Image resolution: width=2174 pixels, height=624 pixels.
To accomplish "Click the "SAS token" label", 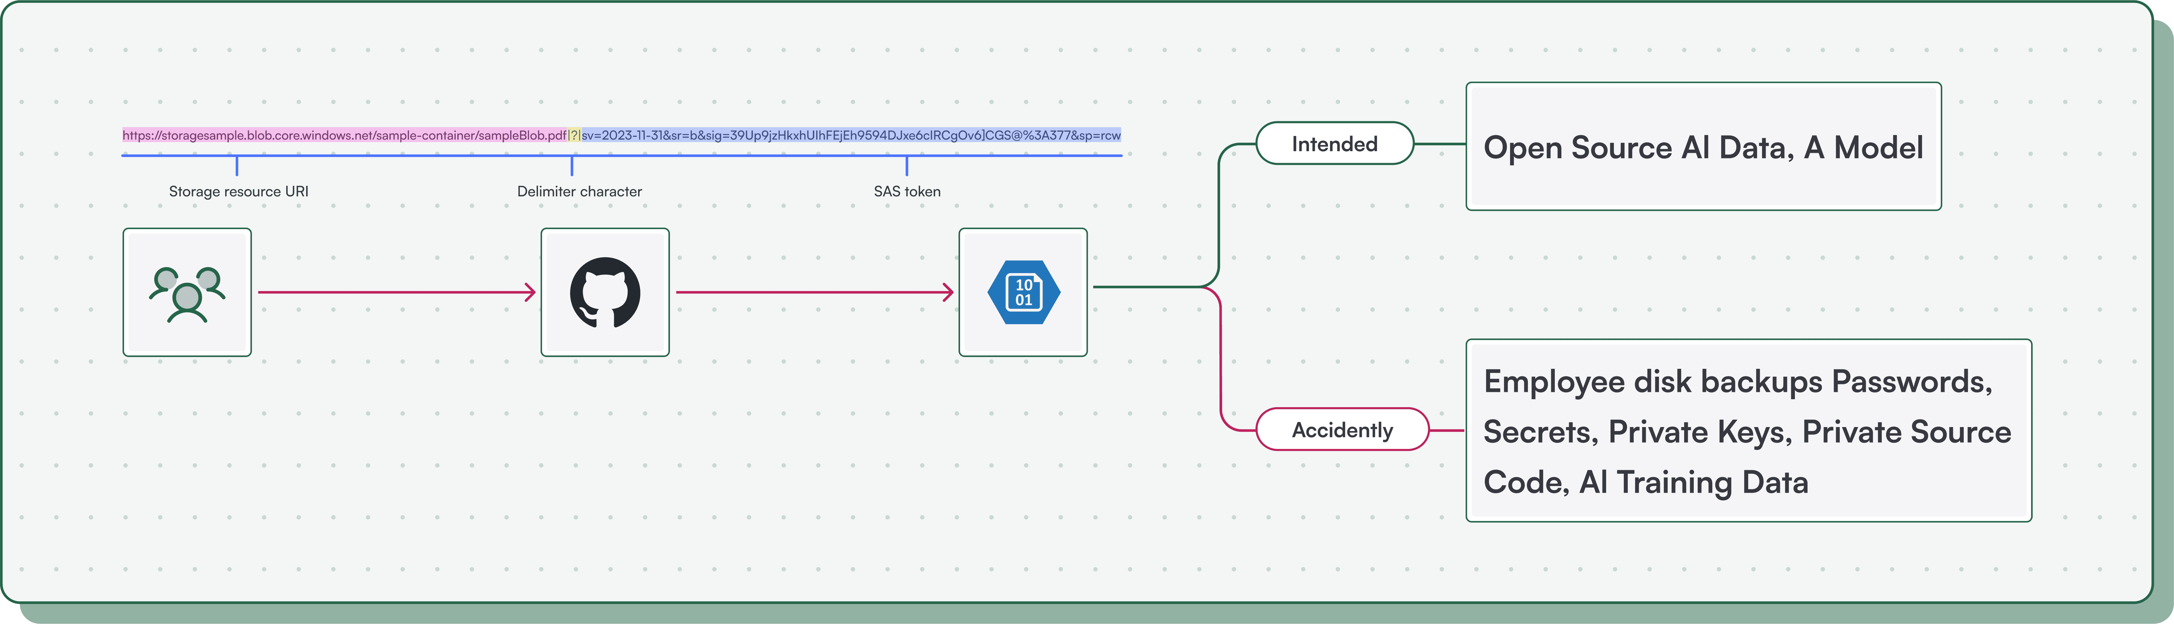I will [907, 191].
